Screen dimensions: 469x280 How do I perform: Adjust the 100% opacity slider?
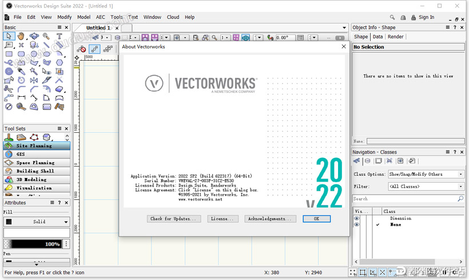[33, 244]
